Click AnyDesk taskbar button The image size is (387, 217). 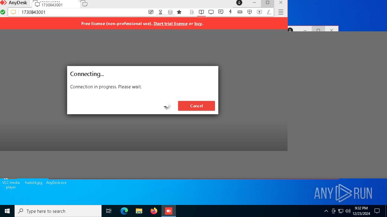169,211
